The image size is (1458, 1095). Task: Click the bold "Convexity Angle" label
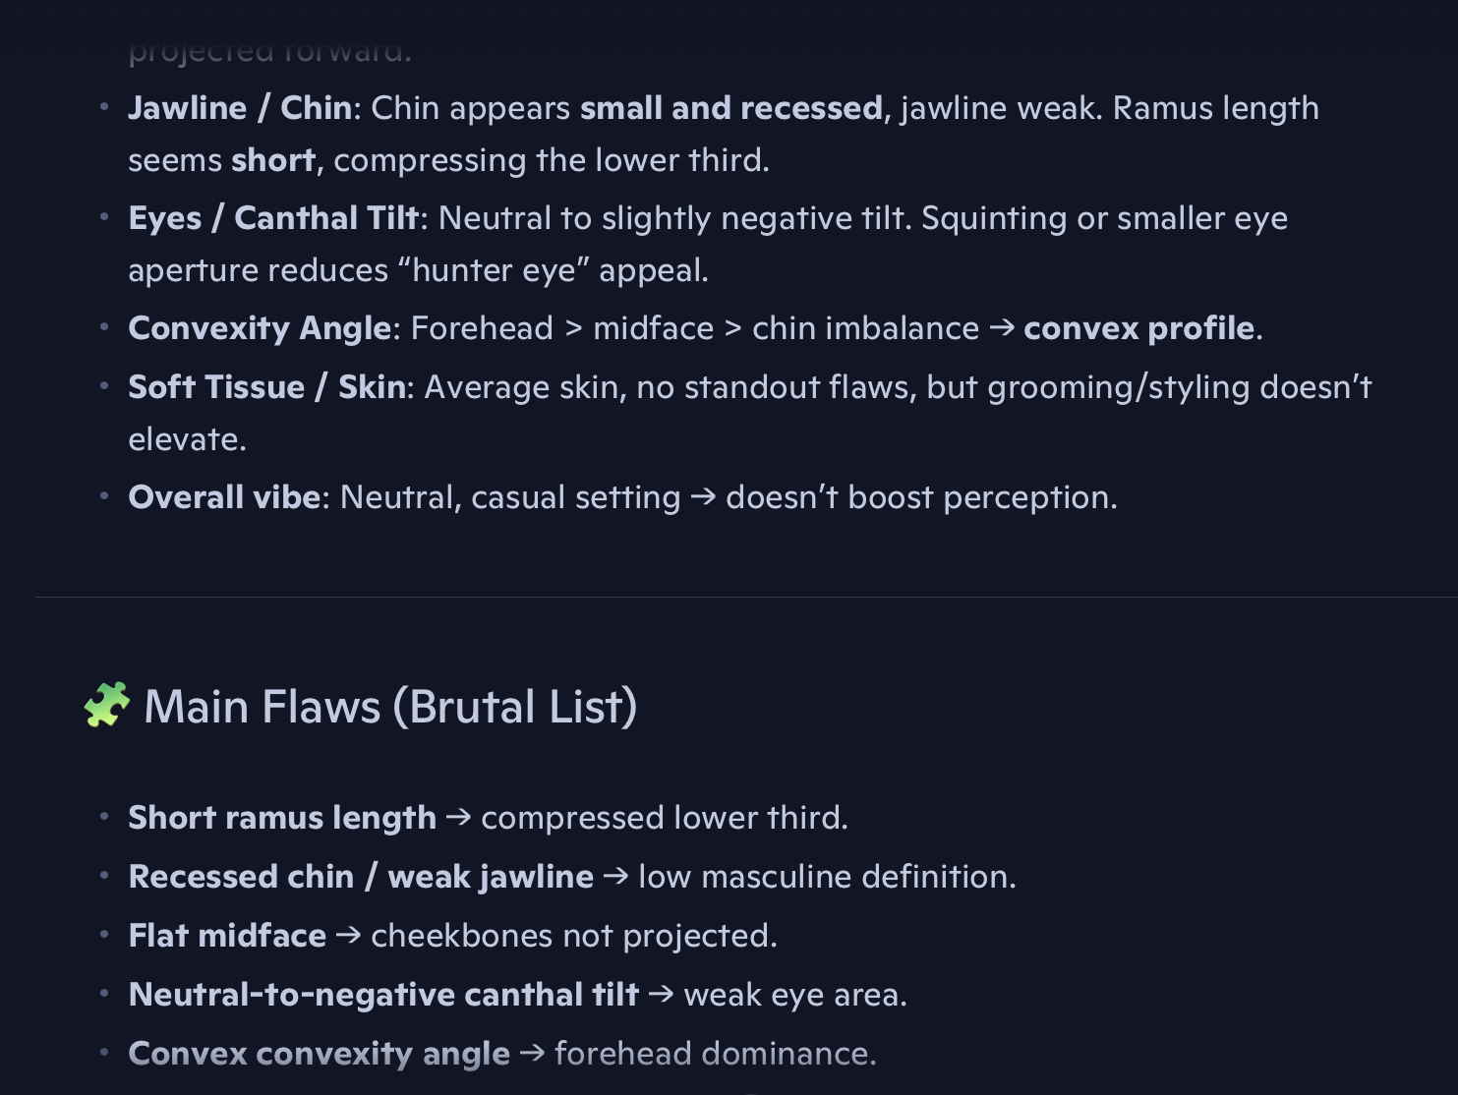260,328
